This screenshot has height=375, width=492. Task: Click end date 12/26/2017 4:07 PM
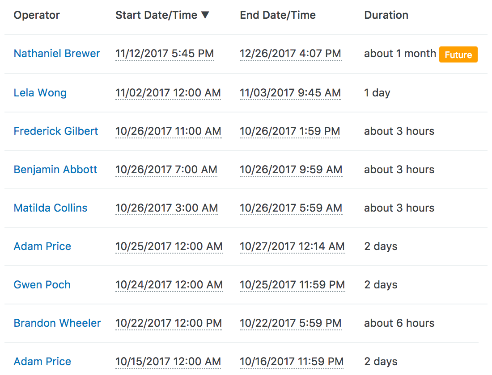pos(290,54)
